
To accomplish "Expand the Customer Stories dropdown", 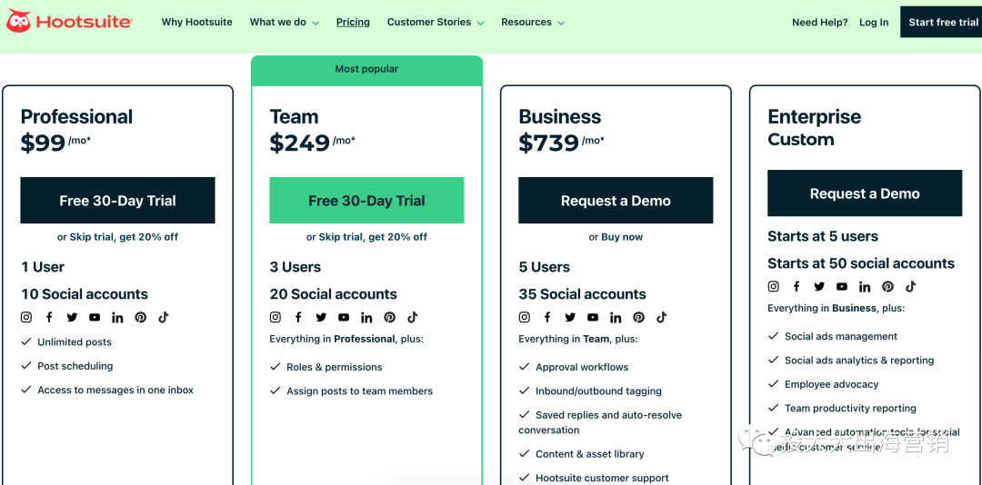I will (x=436, y=23).
